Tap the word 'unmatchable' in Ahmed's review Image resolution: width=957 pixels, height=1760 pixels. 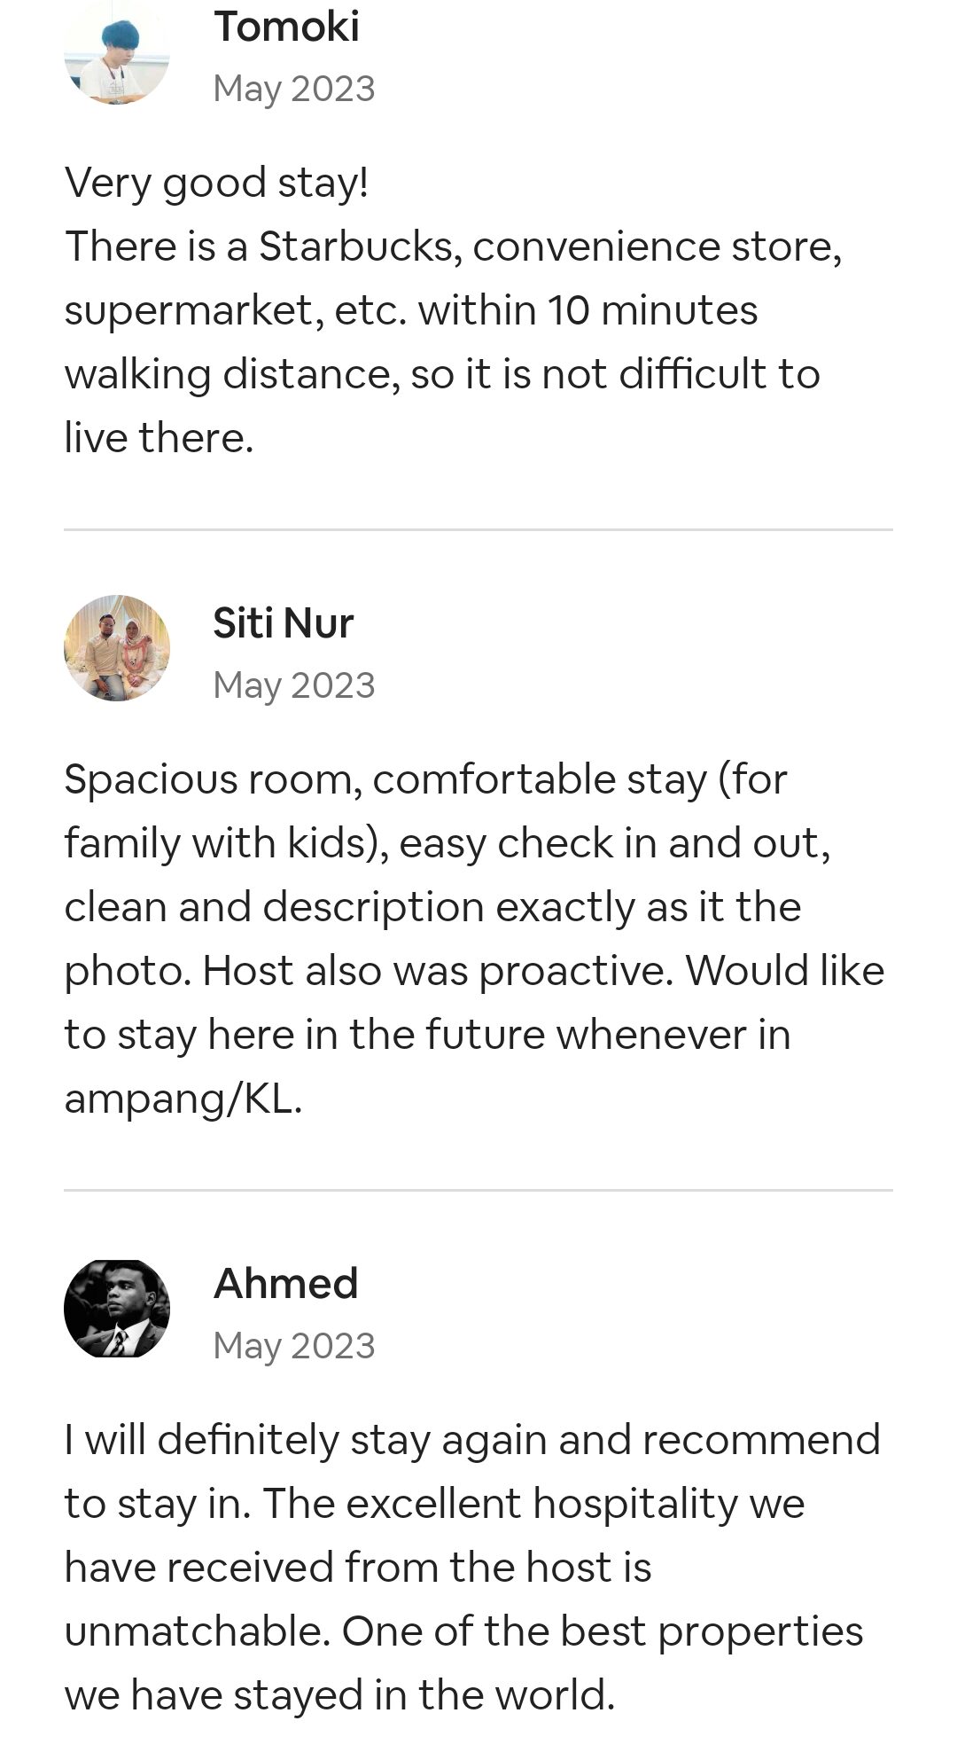196,1631
